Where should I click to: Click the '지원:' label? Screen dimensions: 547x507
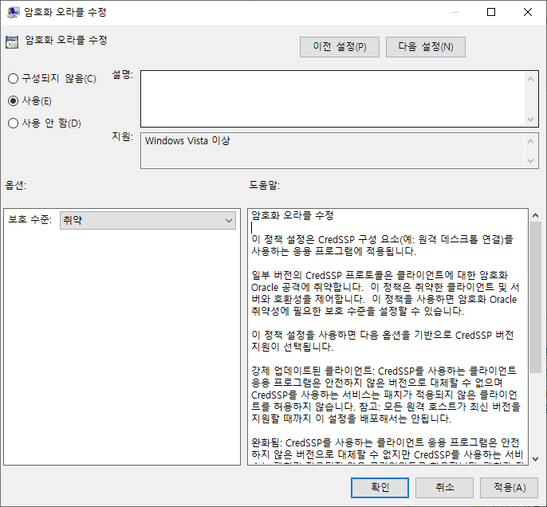[x=122, y=136]
